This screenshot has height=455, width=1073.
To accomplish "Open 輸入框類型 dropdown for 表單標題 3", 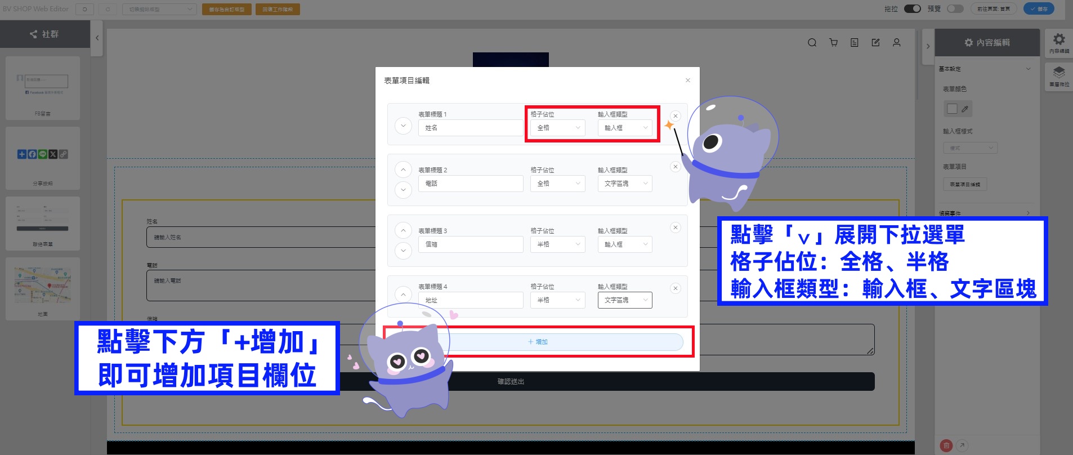I will [625, 244].
